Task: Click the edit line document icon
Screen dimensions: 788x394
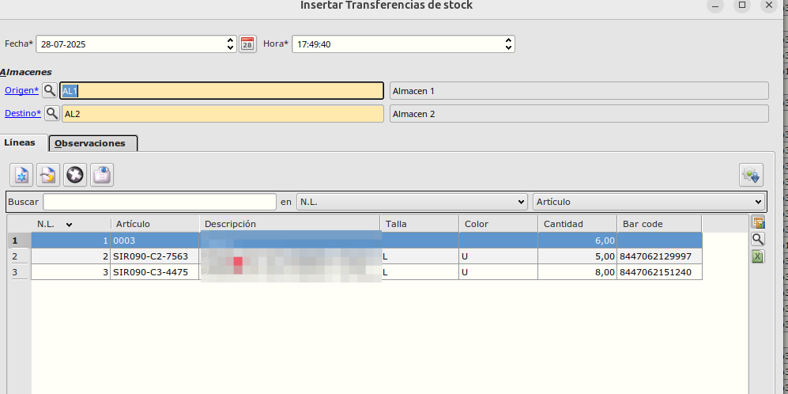Action: tap(48, 175)
